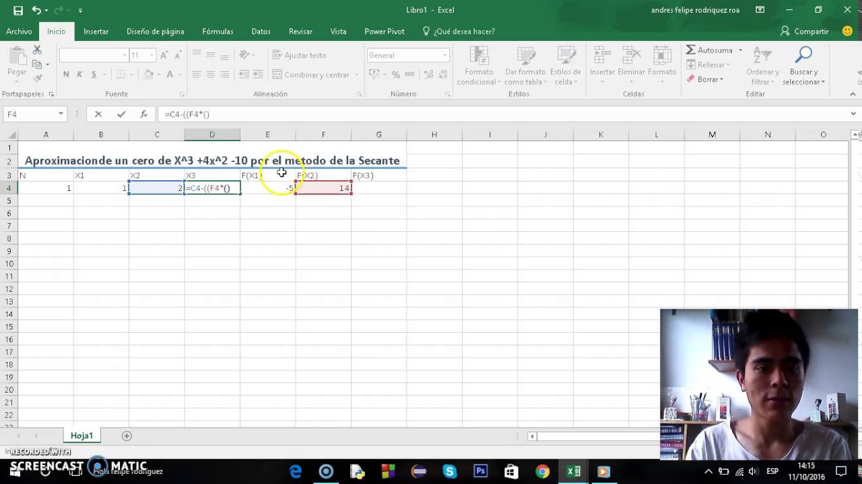Align text left in the cell
The width and height of the screenshot is (862, 484).
point(197,75)
